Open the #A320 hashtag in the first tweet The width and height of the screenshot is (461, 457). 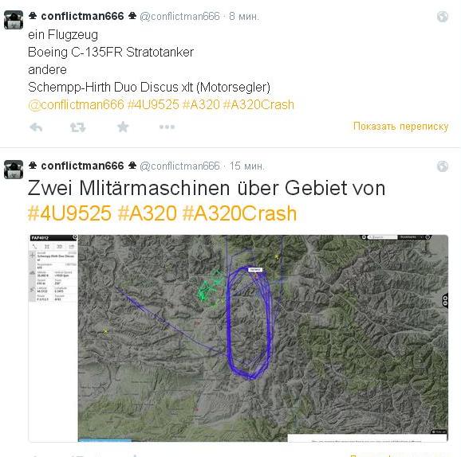pyautogui.click(x=201, y=104)
